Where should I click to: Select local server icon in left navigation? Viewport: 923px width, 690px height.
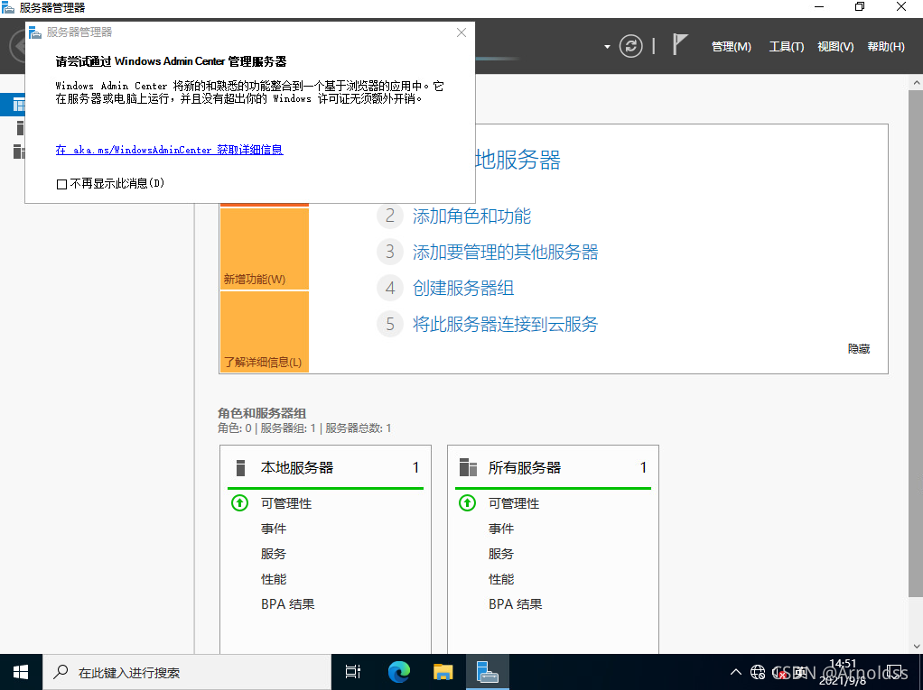point(20,127)
